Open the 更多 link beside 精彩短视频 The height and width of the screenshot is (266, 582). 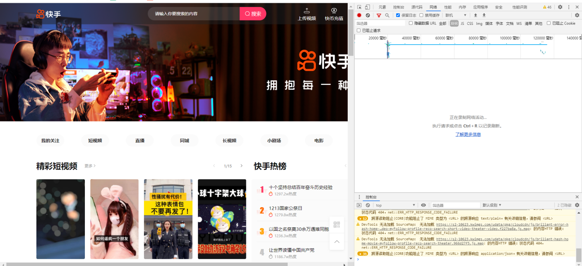tap(90, 166)
